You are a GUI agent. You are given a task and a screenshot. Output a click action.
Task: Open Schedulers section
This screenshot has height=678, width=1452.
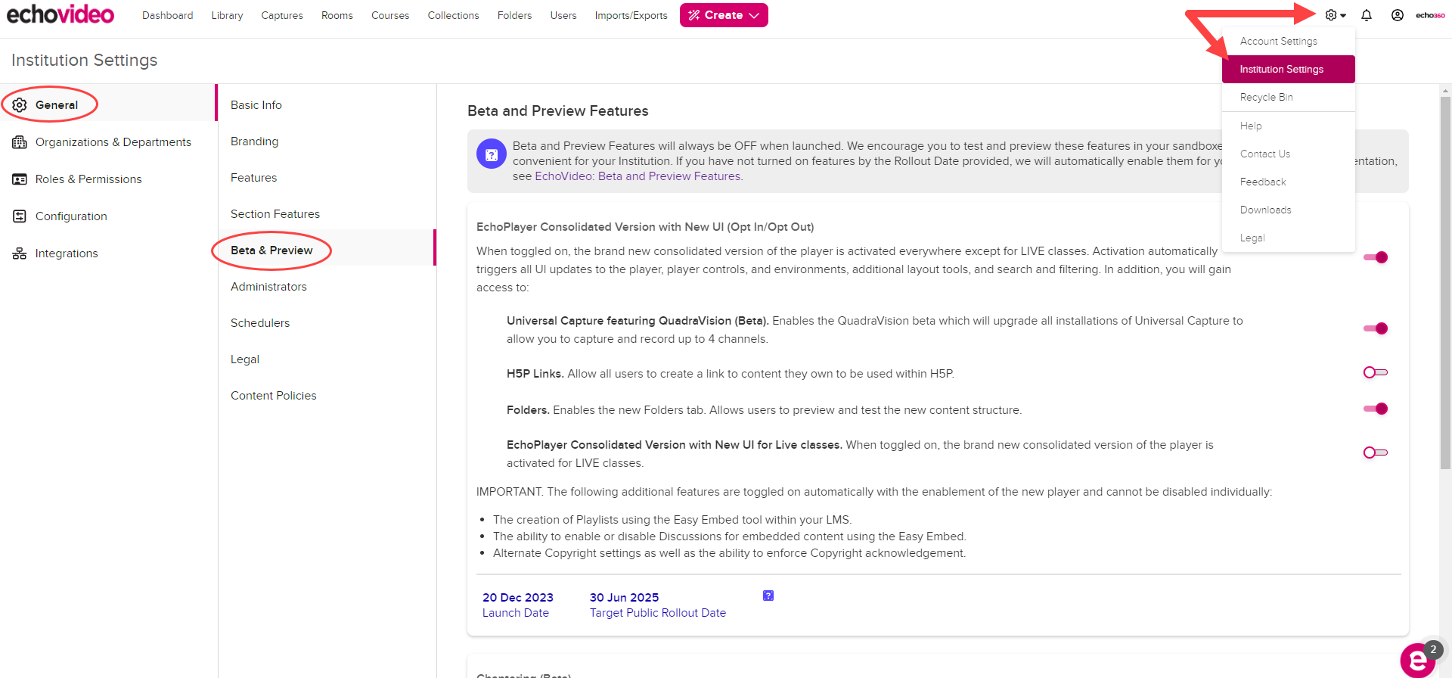pyautogui.click(x=327, y=323)
